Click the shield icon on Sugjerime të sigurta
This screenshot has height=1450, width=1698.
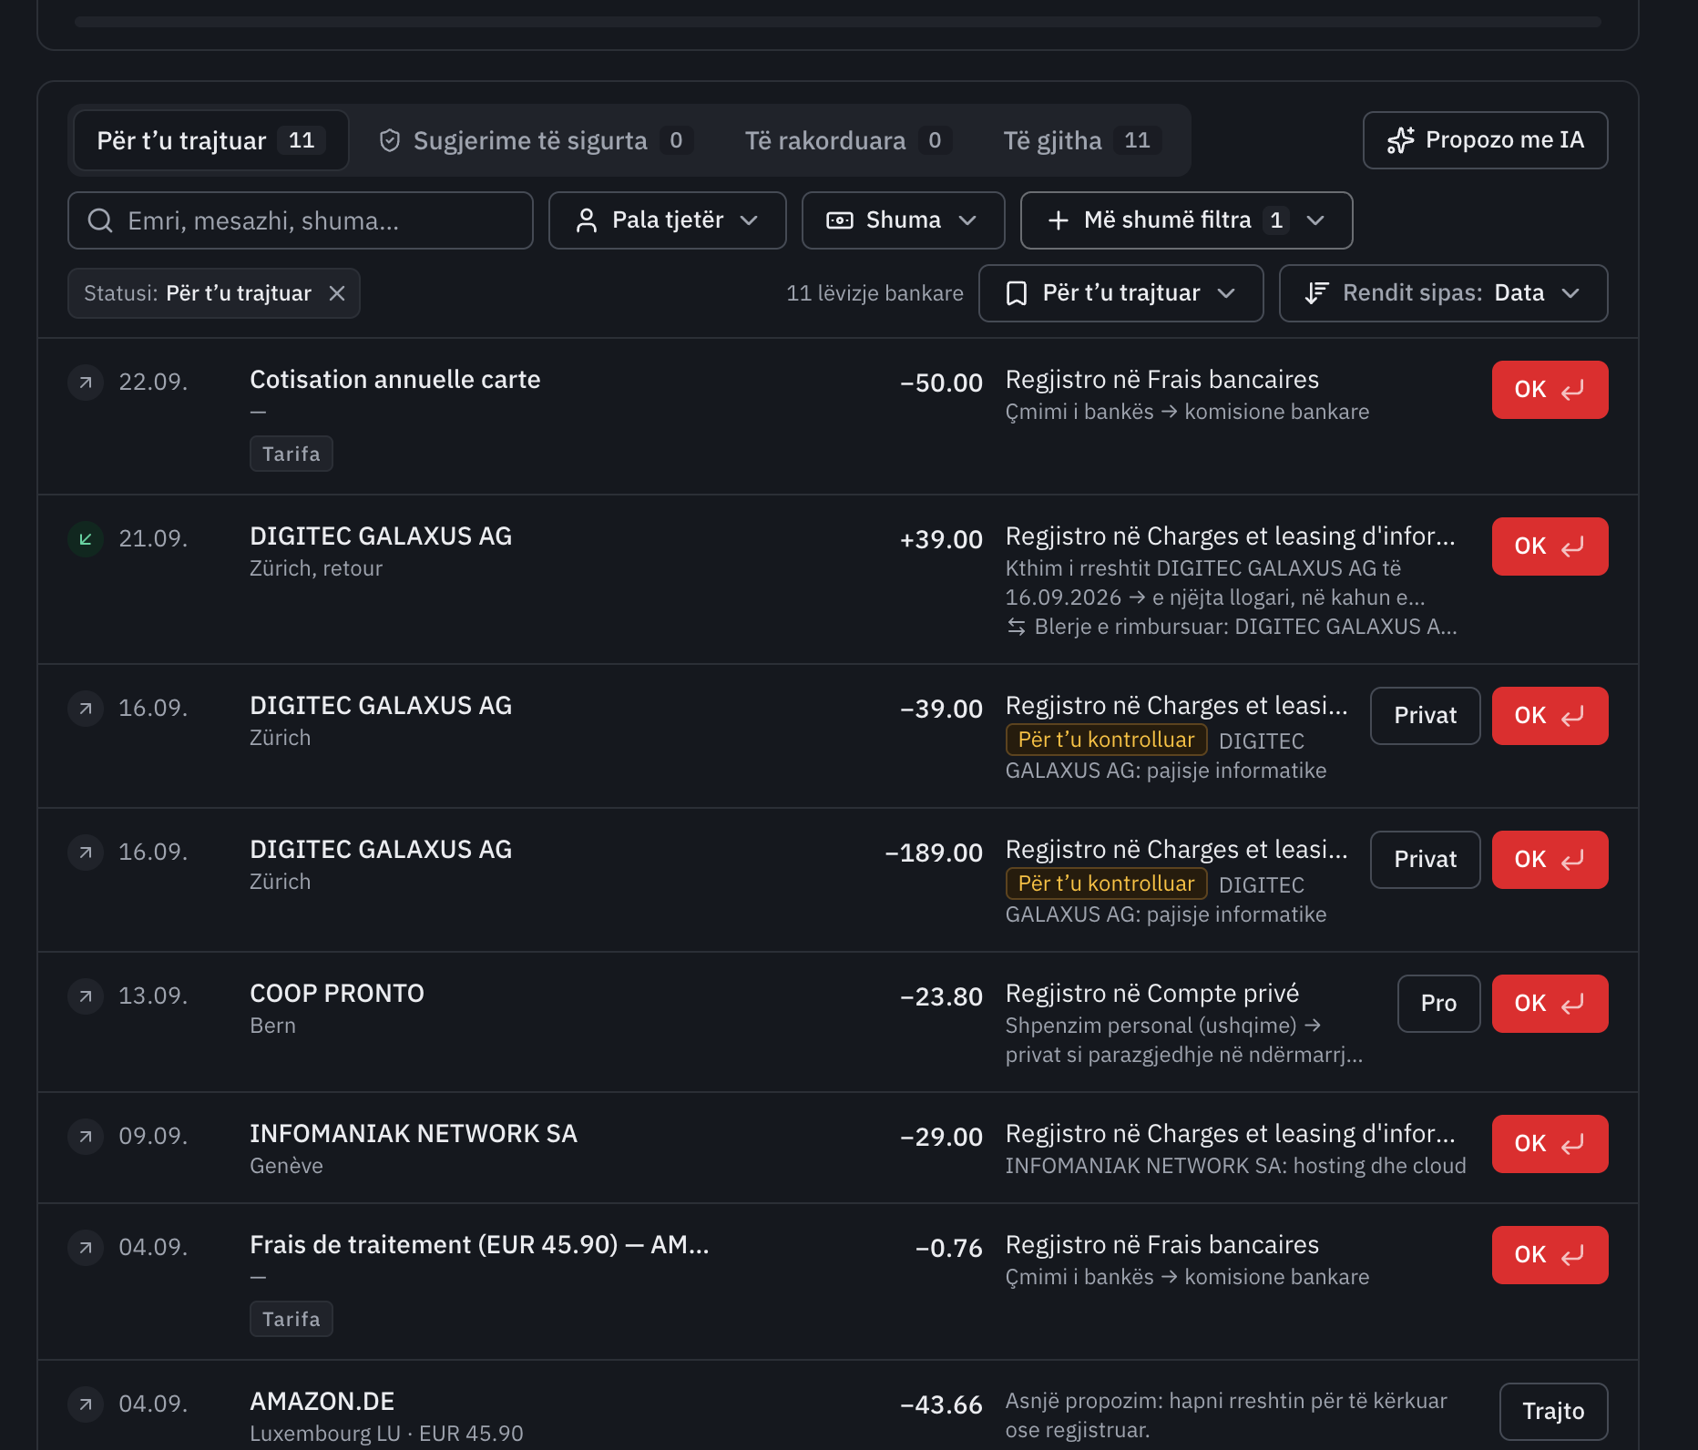[390, 140]
